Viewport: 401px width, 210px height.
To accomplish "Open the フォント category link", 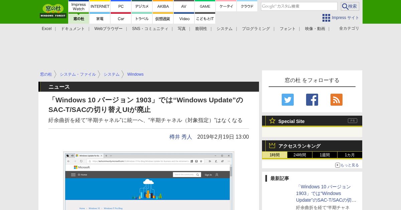I will coord(288,29).
